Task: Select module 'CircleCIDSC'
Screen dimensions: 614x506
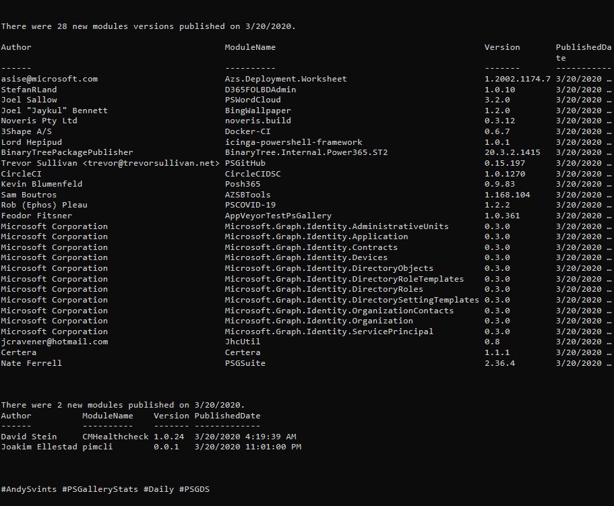Action: [x=253, y=174]
